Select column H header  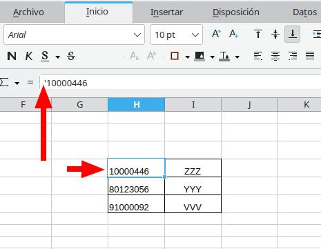(x=136, y=105)
